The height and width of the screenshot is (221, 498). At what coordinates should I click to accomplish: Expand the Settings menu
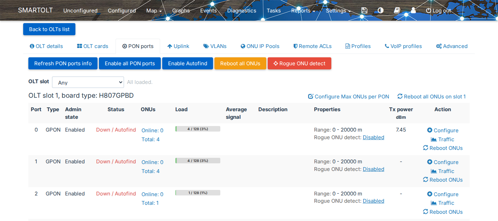click(338, 11)
